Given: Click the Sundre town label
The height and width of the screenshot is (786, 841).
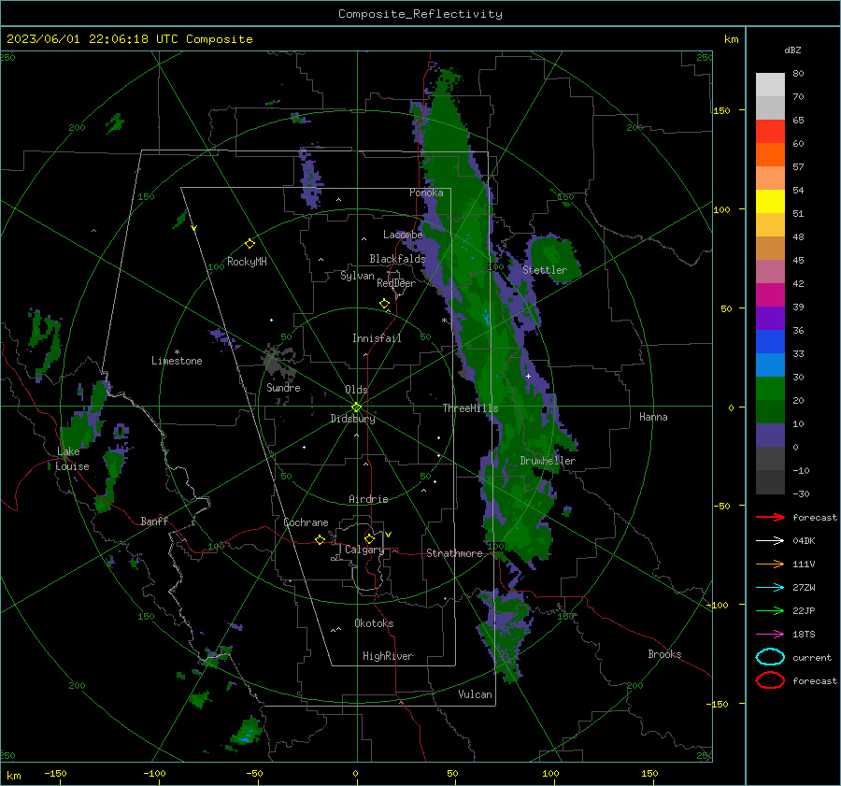Looking at the screenshot, I should 283,387.
